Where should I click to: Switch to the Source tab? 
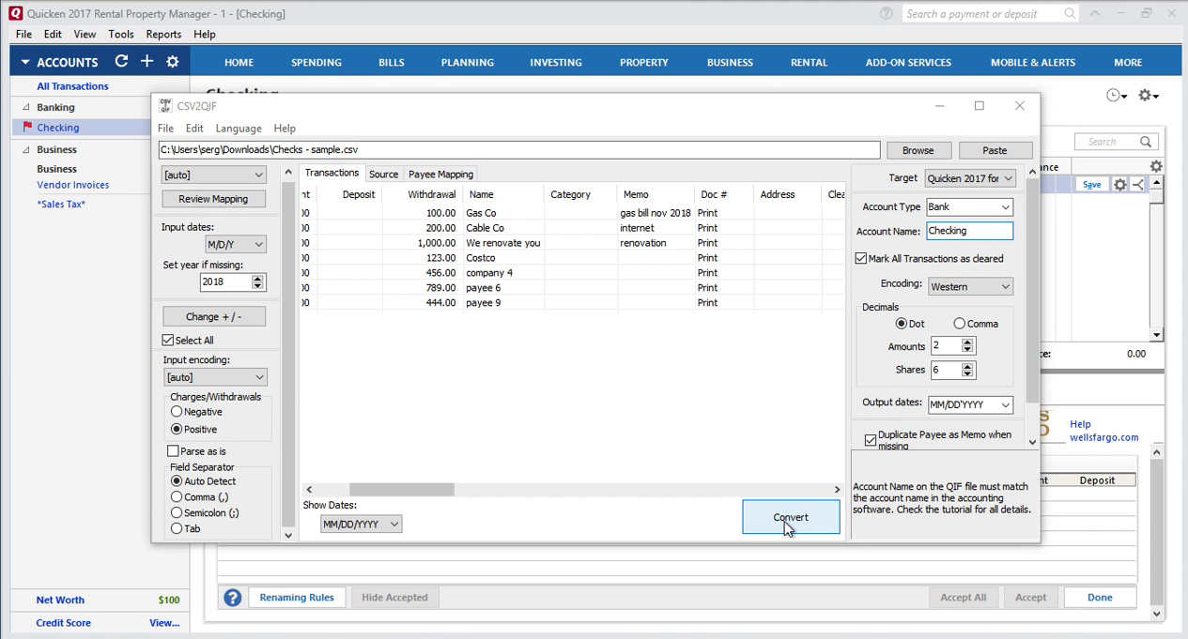(x=383, y=174)
